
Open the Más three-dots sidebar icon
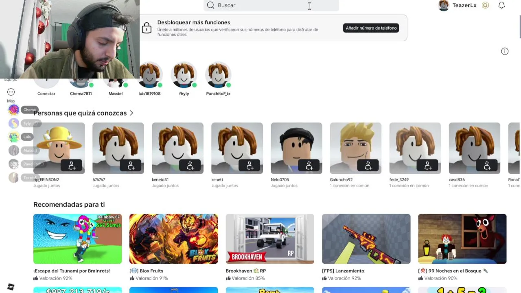[11, 92]
